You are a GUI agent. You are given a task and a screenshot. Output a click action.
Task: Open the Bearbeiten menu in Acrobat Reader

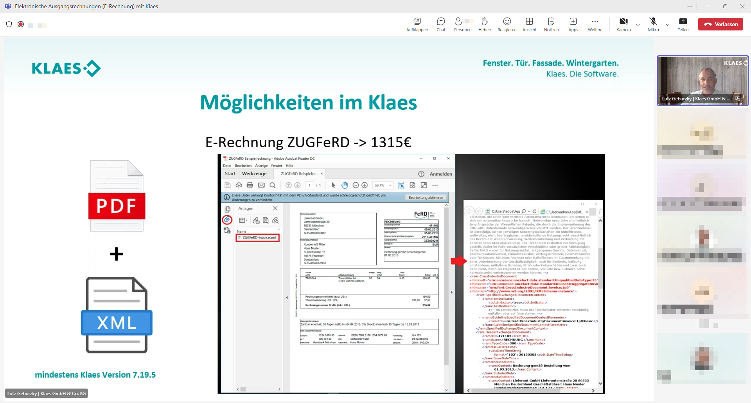point(243,166)
